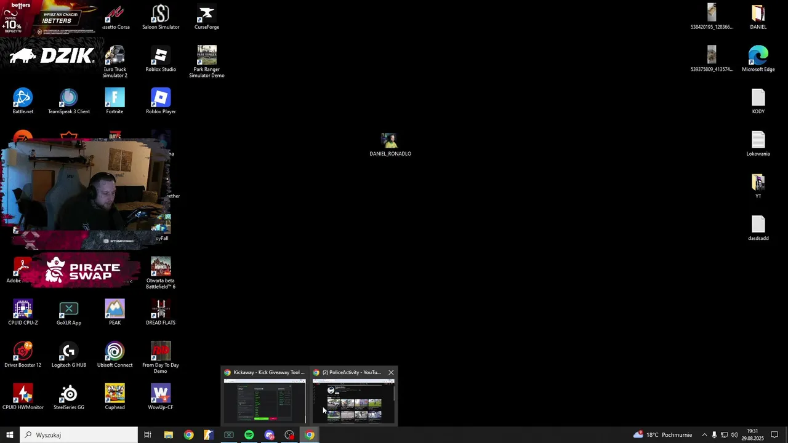788x443 pixels.
Task: Open File Explorer from the taskbar
Action: click(x=168, y=435)
